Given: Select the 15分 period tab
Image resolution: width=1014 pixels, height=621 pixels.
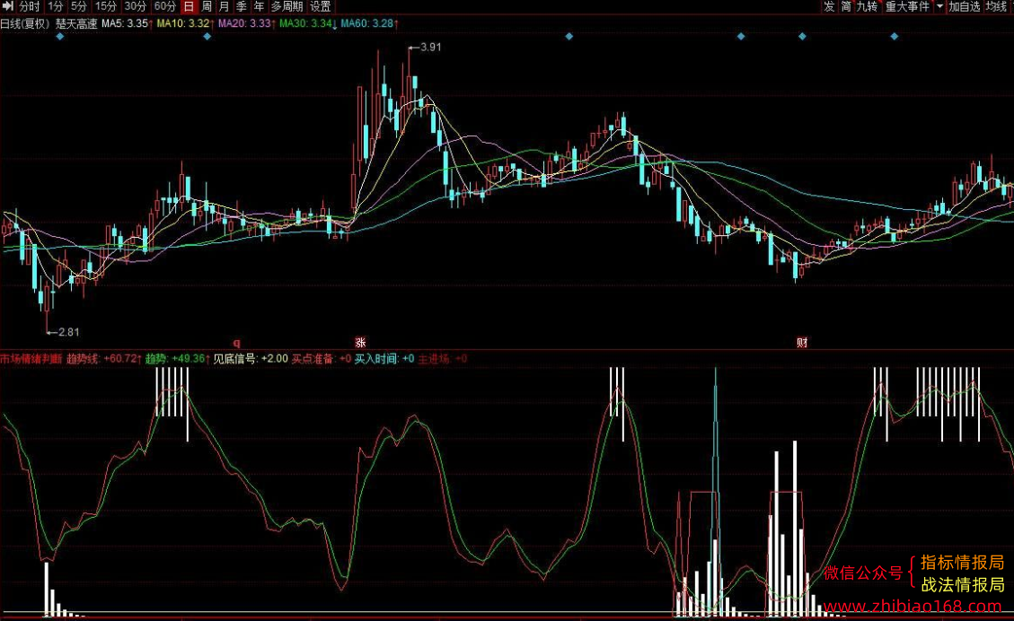Looking at the screenshot, I should tap(105, 6).
